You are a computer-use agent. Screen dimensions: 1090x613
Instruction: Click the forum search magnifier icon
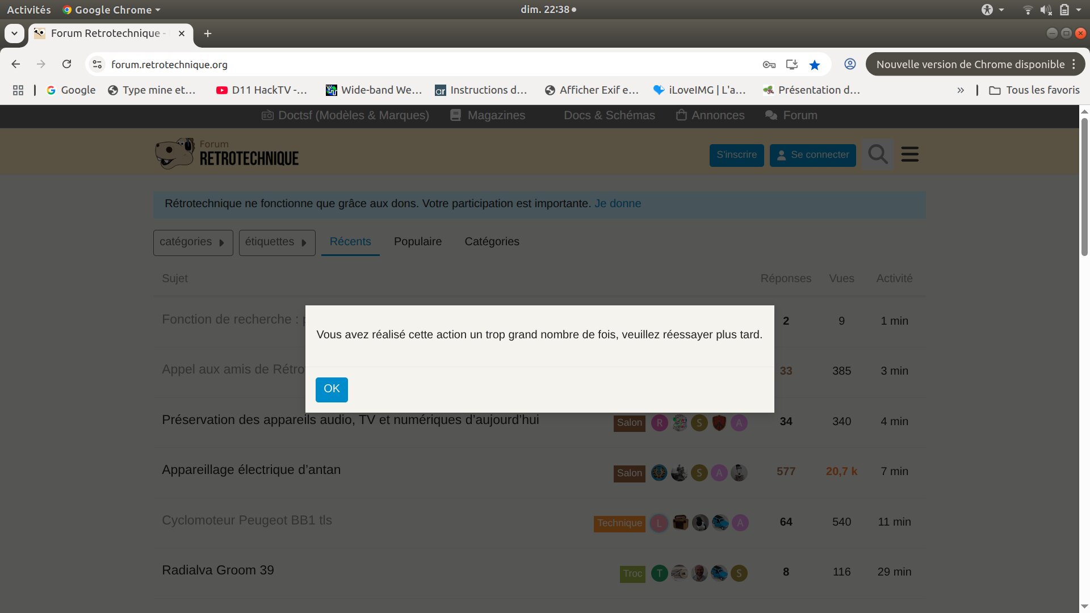pyautogui.click(x=878, y=154)
